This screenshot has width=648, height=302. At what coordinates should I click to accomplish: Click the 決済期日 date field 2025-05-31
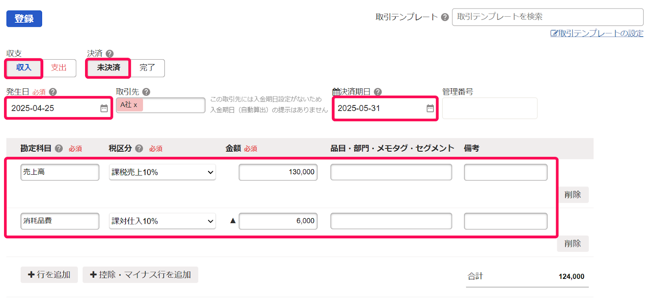385,108
